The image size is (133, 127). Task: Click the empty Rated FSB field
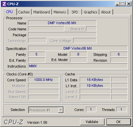click(43, 97)
